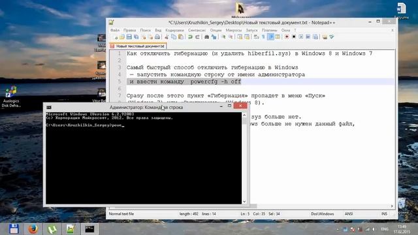Image resolution: width=418 pixels, height=235 pixels.
Task: Undo the last edit in Notepad++
Action: (190, 37)
